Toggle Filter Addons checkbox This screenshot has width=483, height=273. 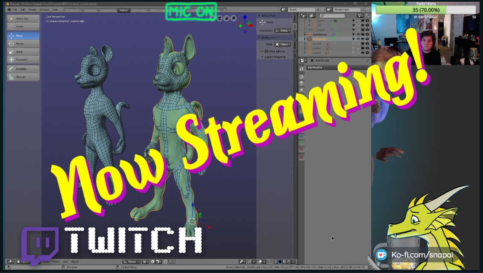click(266, 51)
